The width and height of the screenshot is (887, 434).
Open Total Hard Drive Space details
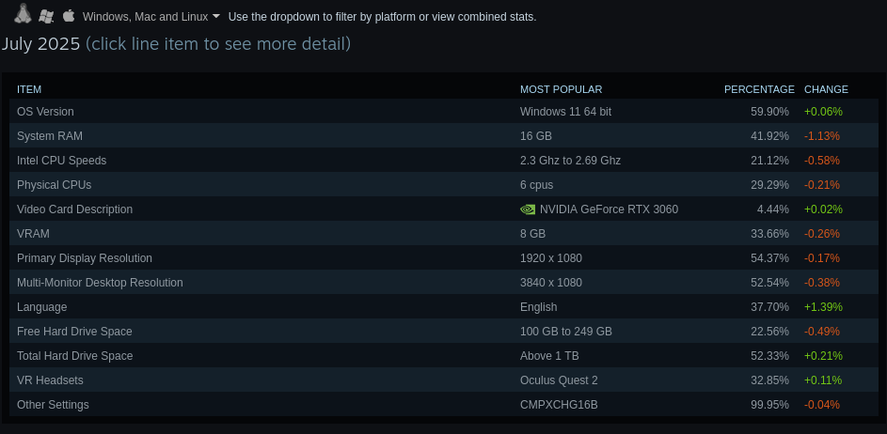coord(74,356)
